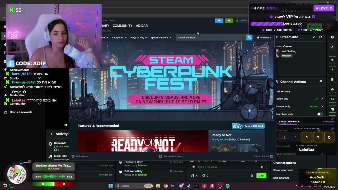Open the emoji picker in chat input
The height and width of the screenshot is (190, 338).
point(262,167)
